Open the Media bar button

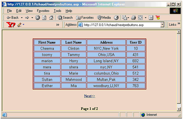tap(104, 18)
